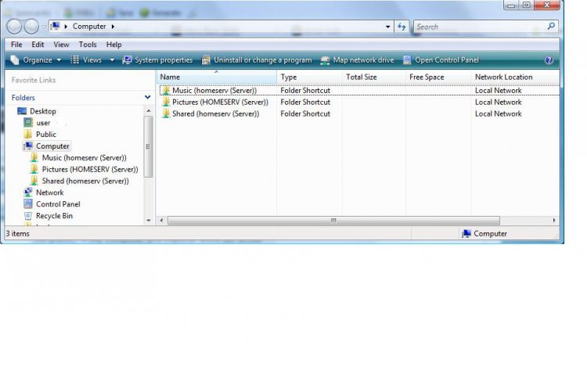
Task: Open the Tools menu
Action: pos(88,45)
